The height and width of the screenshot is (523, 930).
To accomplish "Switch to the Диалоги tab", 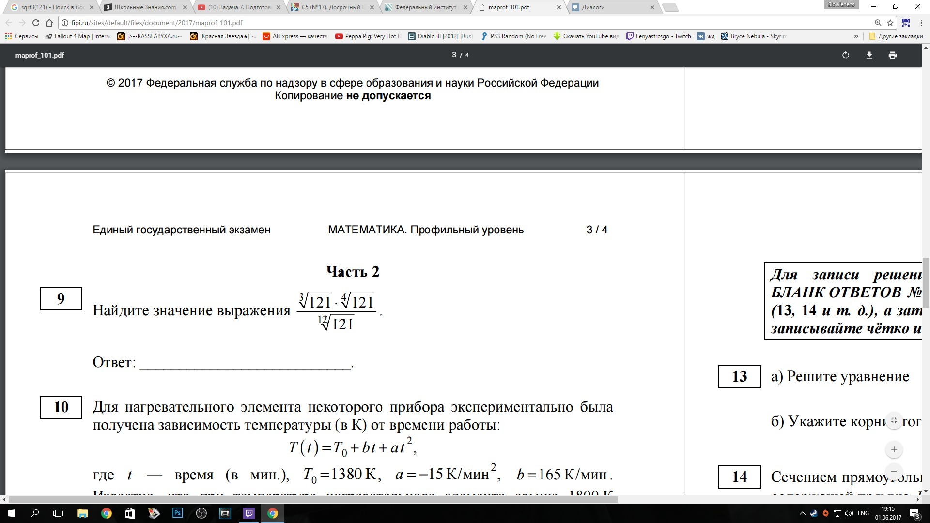I will [593, 7].
